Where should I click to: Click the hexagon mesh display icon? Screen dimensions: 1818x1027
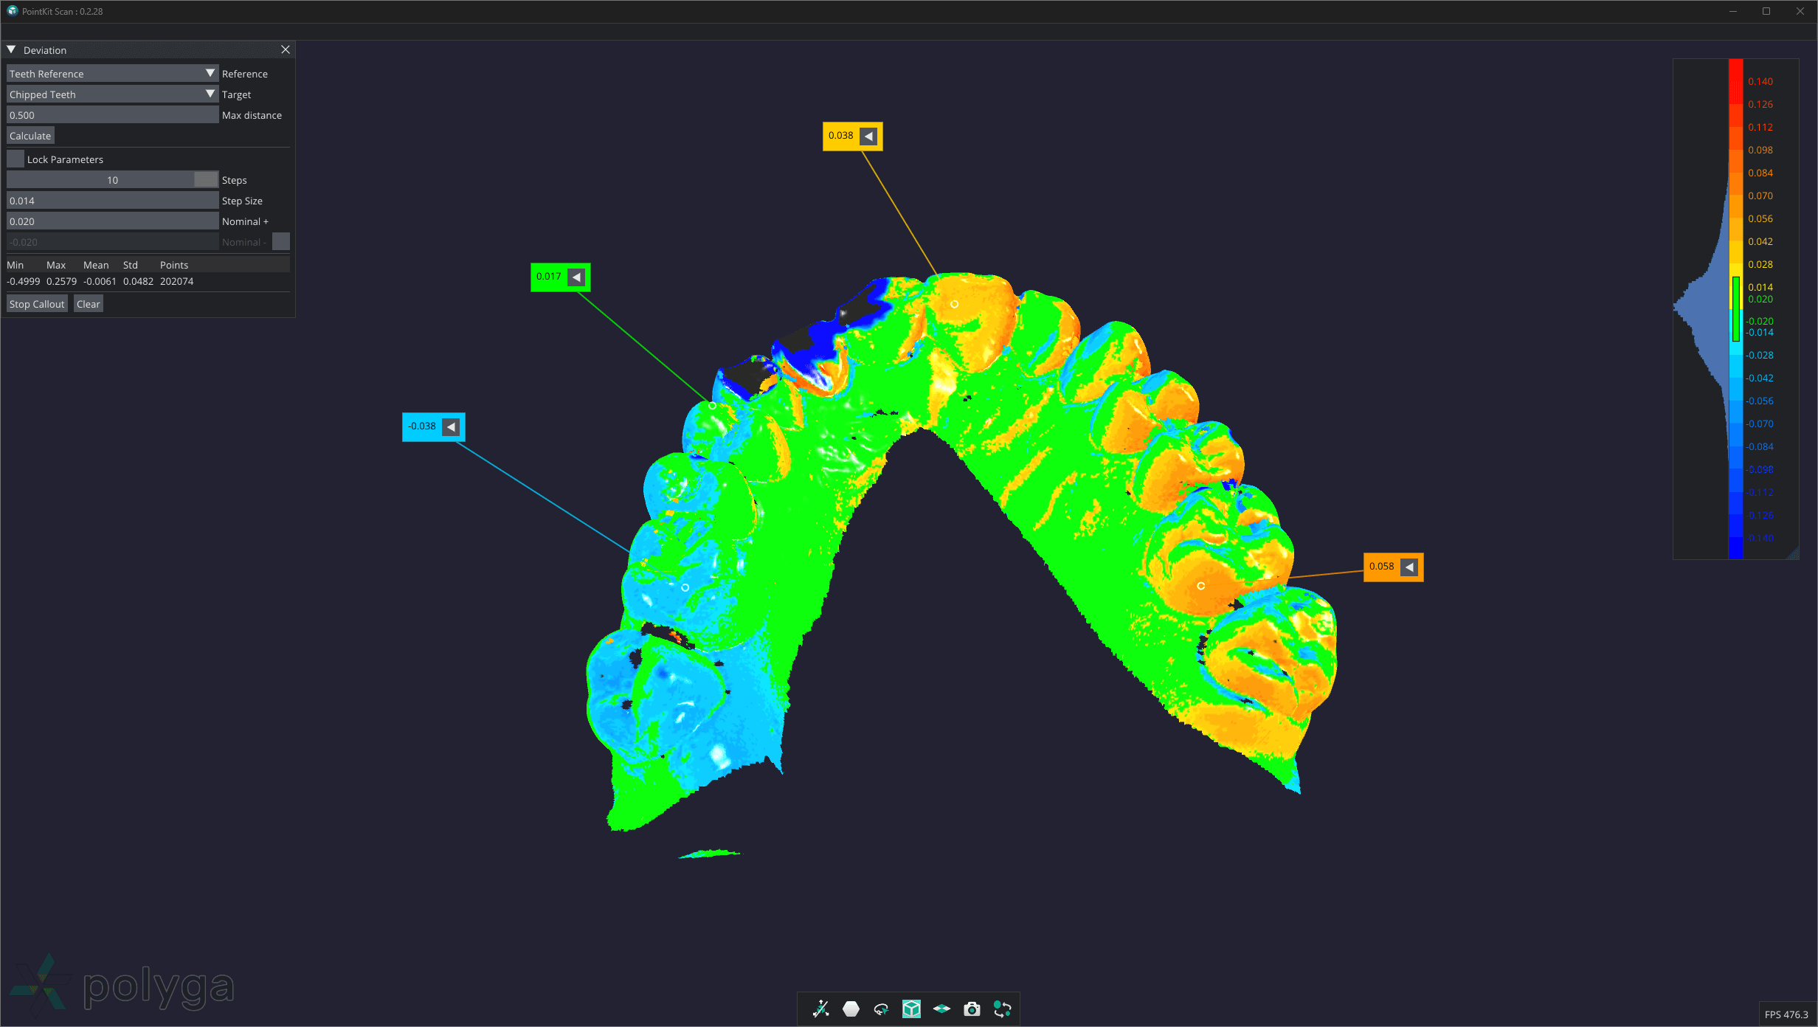[x=850, y=1009]
